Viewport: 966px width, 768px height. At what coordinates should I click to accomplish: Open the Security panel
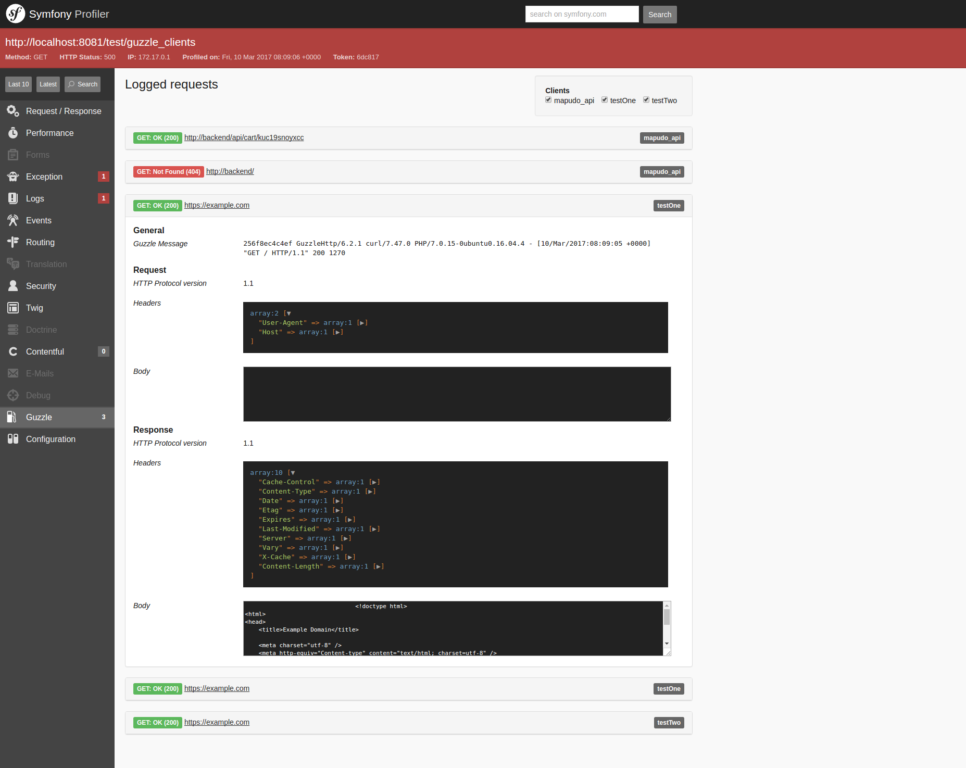pos(57,286)
